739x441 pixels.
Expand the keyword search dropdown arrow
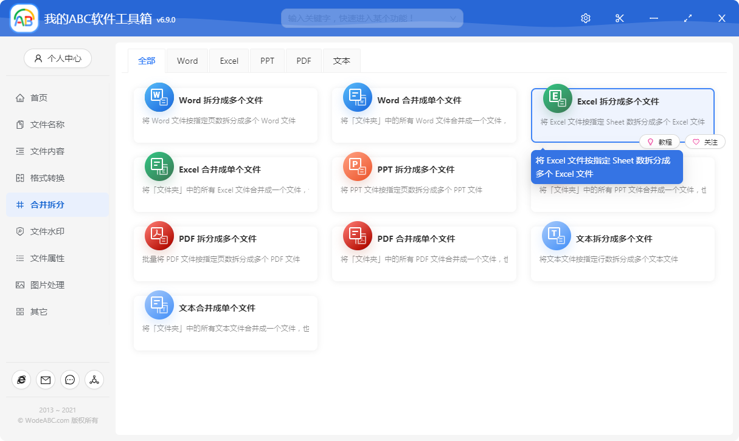(x=453, y=18)
